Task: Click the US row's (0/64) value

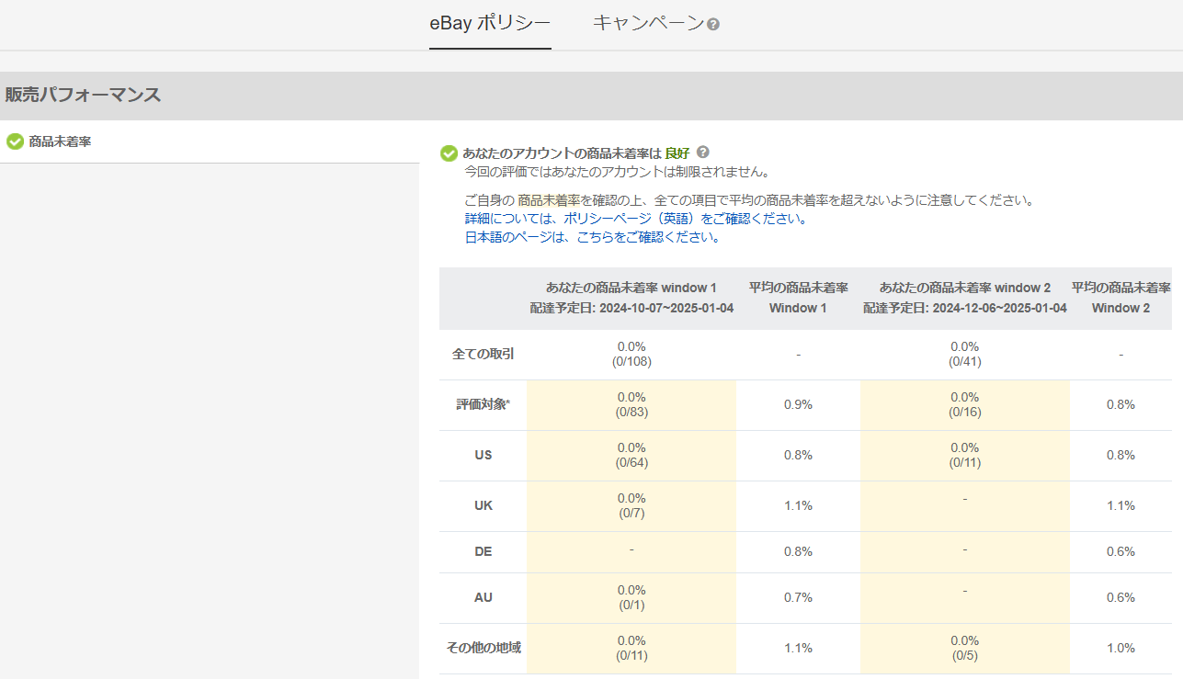Action: click(631, 462)
